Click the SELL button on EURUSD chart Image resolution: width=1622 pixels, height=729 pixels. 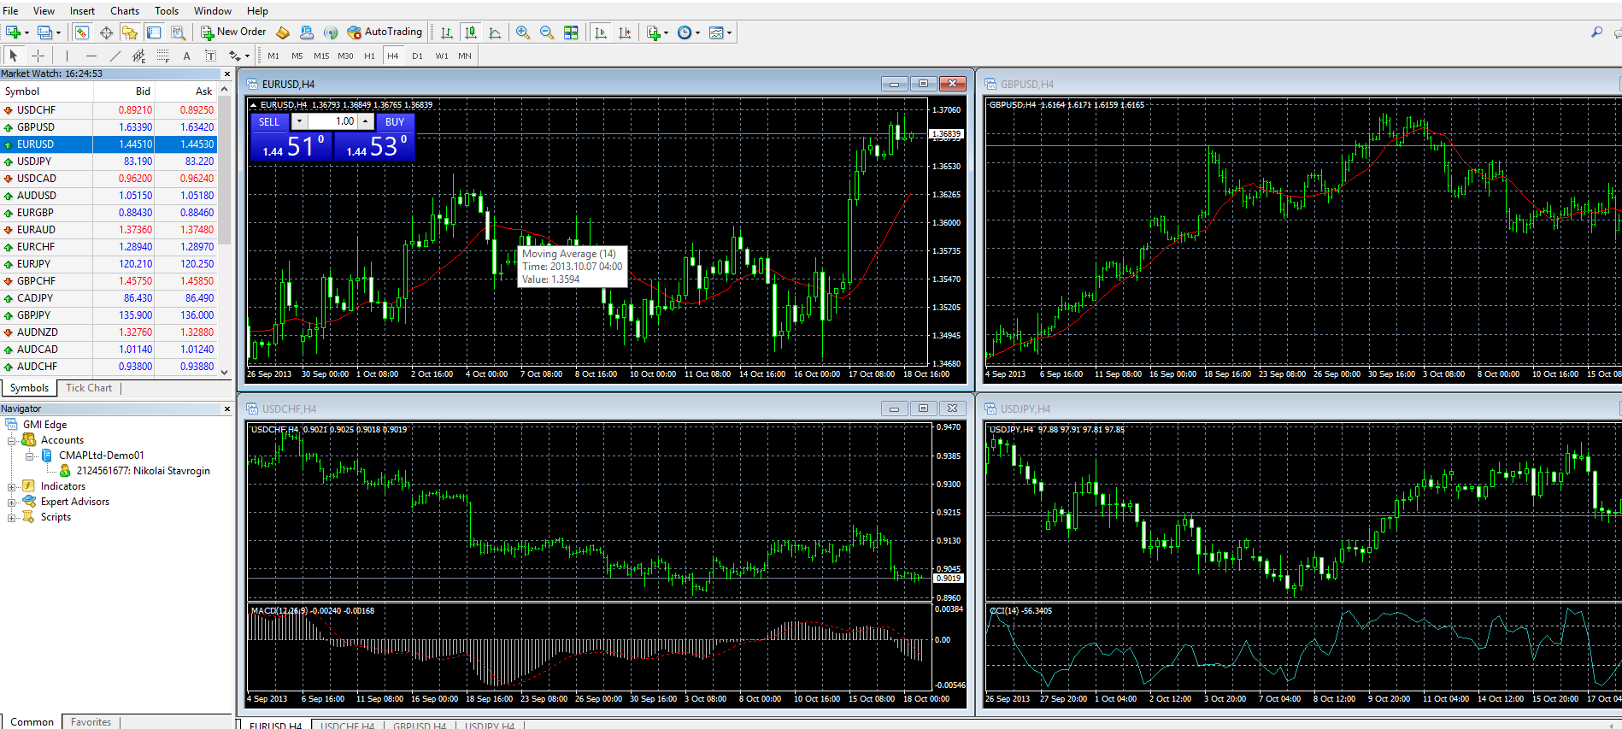click(x=269, y=122)
